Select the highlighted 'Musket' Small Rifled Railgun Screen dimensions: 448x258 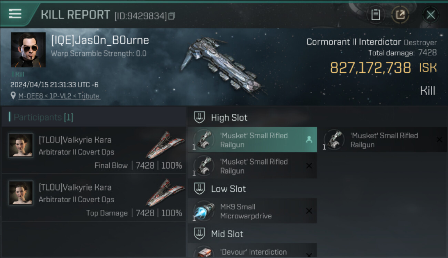click(252, 140)
